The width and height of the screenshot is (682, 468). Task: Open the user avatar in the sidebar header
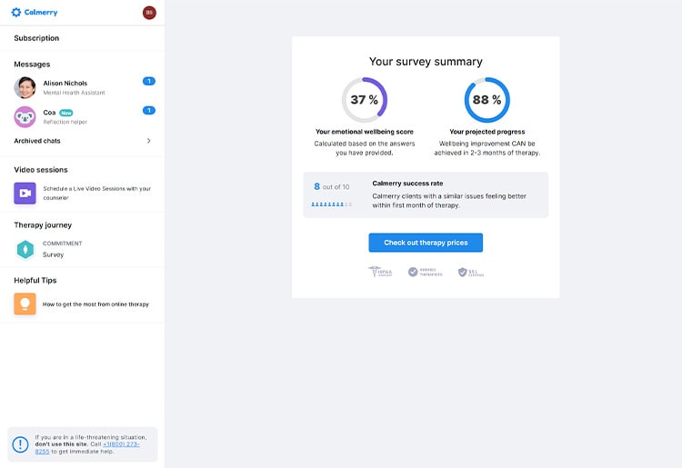click(x=149, y=13)
